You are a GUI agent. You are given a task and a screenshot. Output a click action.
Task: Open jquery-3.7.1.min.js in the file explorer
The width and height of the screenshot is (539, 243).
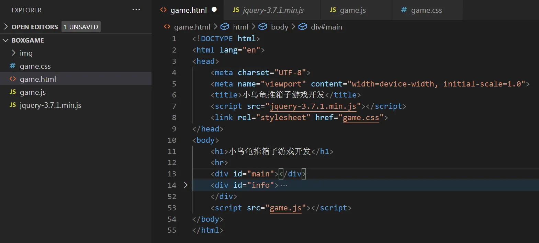click(50, 105)
